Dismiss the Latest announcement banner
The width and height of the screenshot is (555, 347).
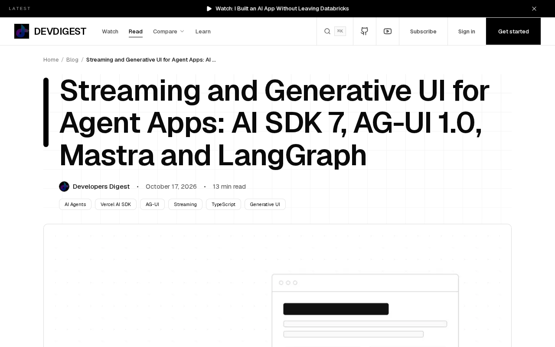pyautogui.click(x=534, y=9)
